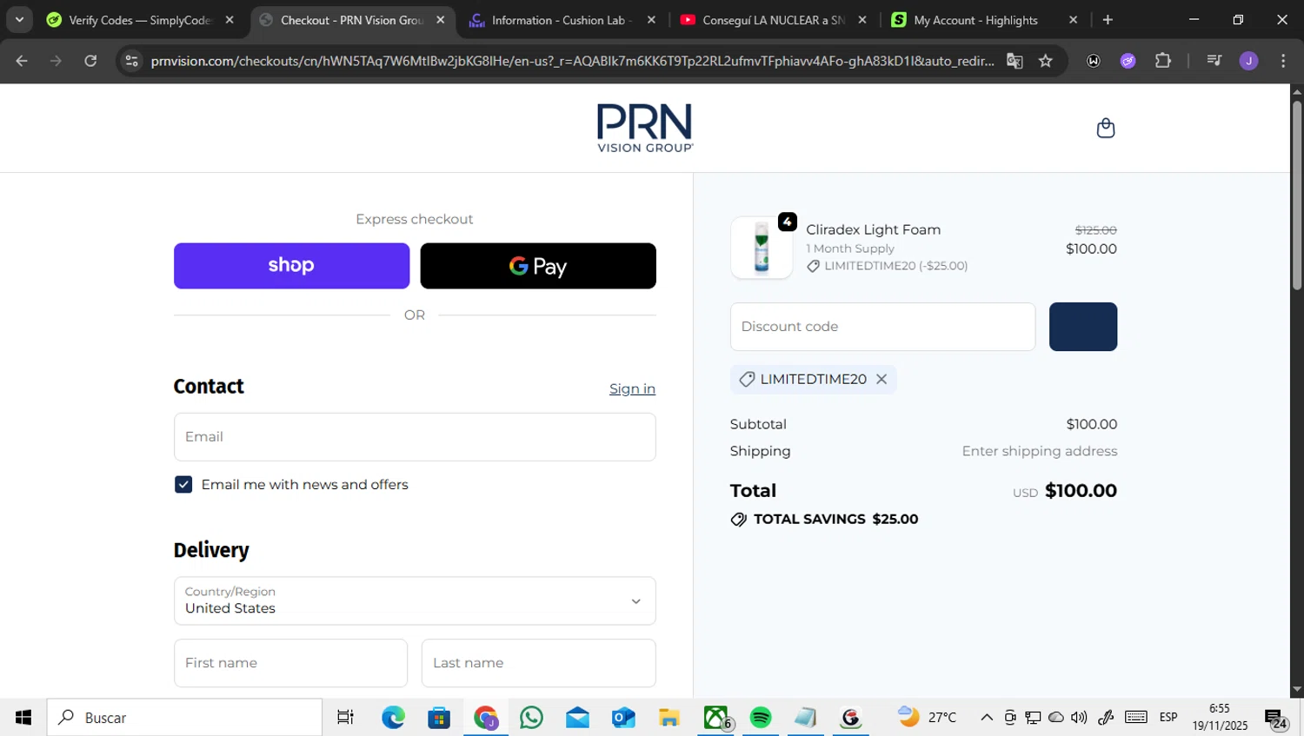Close the Verify Codes tab
Image resolution: width=1304 pixels, height=736 pixels.
pos(230,20)
